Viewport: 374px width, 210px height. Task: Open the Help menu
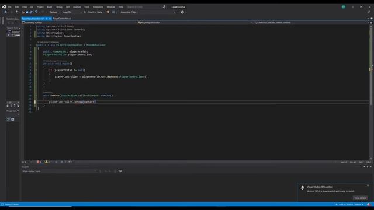(121, 7)
